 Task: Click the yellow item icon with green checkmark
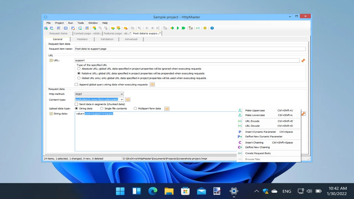point(113,28)
